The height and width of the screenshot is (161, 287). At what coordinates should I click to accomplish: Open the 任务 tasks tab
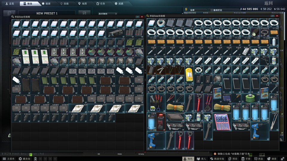pyautogui.click(x=101, y=4)
